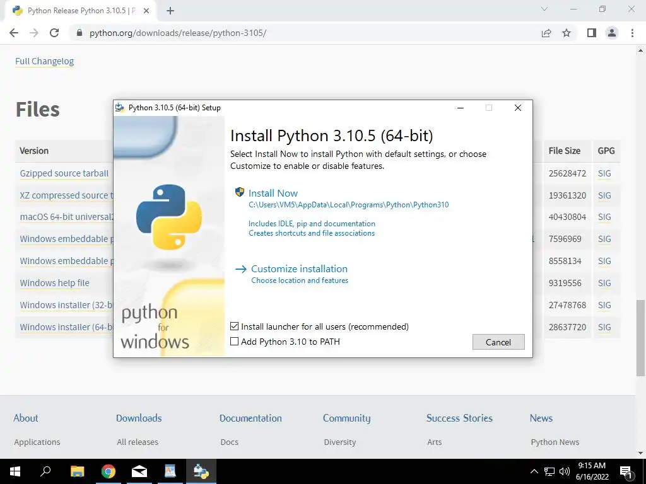This screenshot has width=646, height=484.
Task: Enable Add Python 3.10 to PATH checkbox
Action: 235,341
